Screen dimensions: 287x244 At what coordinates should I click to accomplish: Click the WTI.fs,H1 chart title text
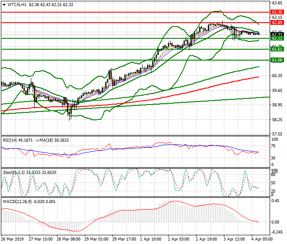17,5
